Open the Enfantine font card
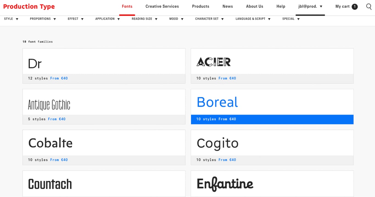Image resolution: width=375 pixels, height=197 pixels. pos(272,184)
